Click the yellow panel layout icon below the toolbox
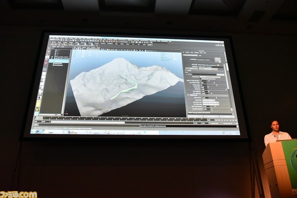Screen dimensions: 297x198 point(38,109)
